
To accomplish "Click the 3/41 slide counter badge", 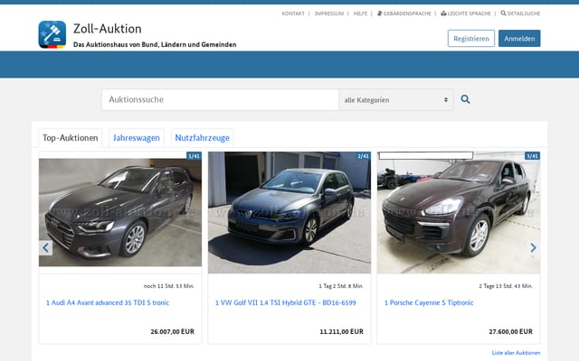I will point(532,156).
